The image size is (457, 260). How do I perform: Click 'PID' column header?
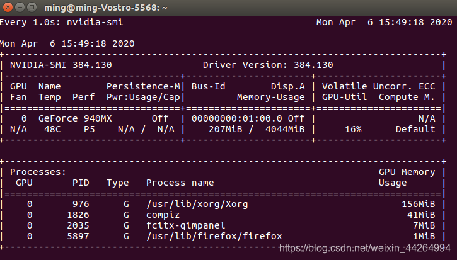coord(81,183)
